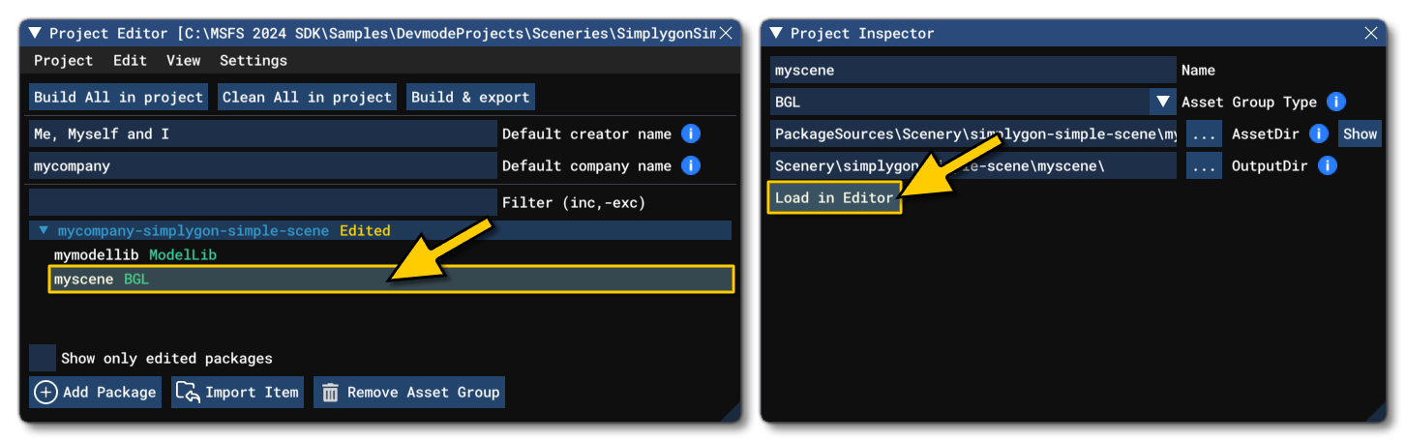Browse for AssetDir with ellipsis button
The width and height of the screenshot is (1406, 442).
tap(1203, 133)
